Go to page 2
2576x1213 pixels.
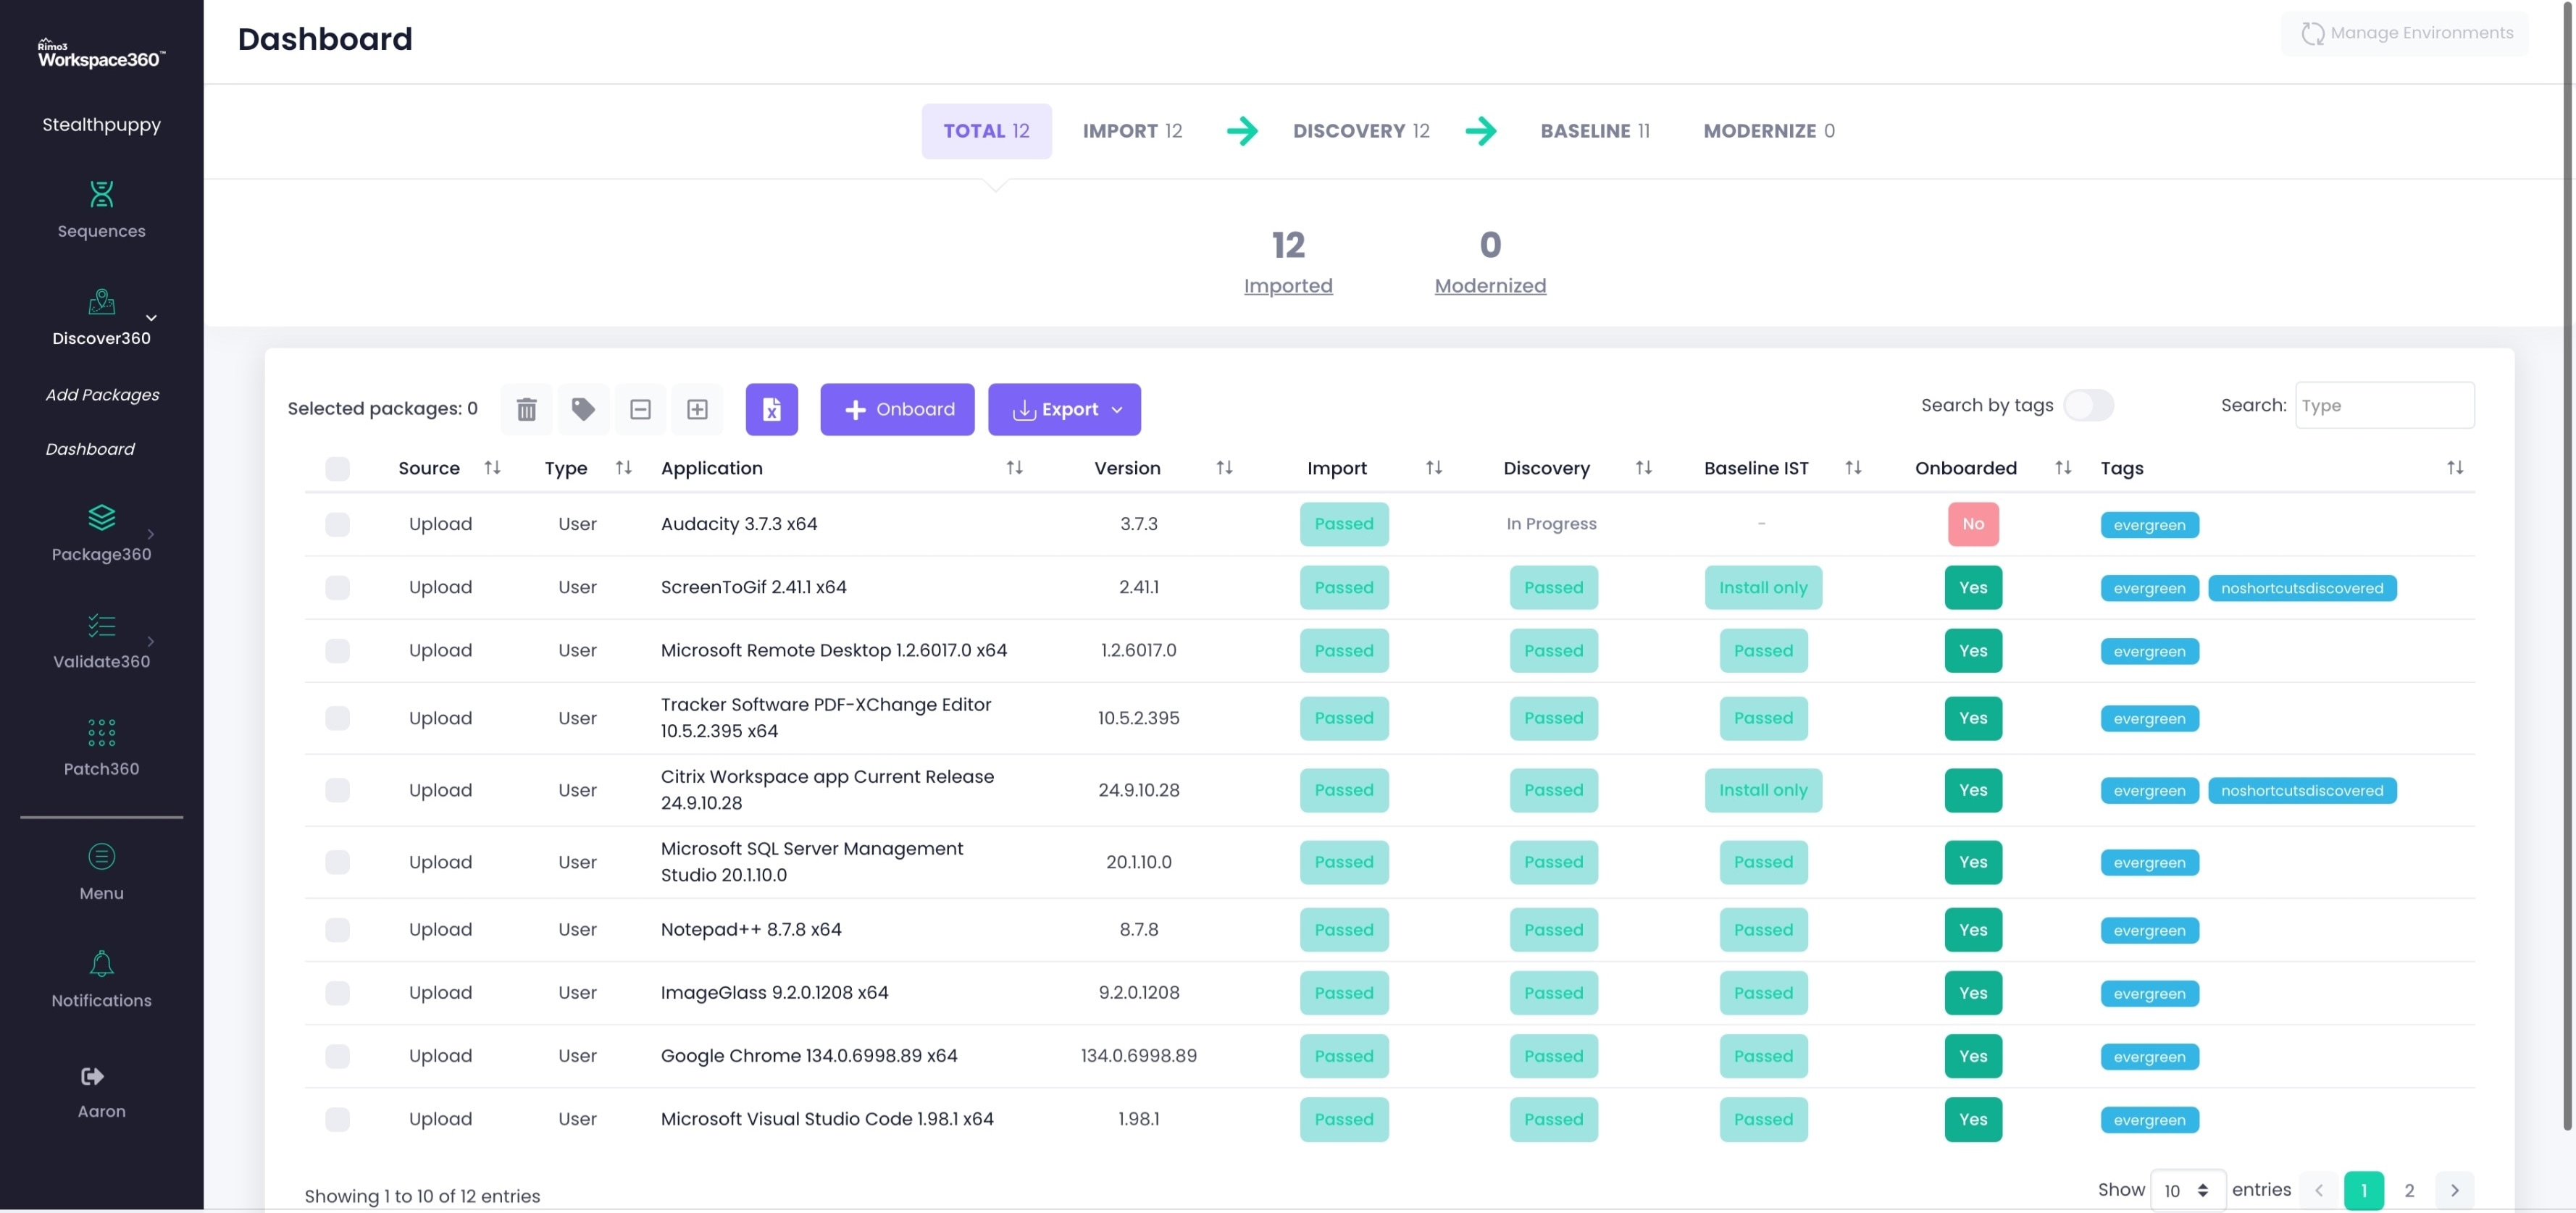click(x=2409, y=1190)
